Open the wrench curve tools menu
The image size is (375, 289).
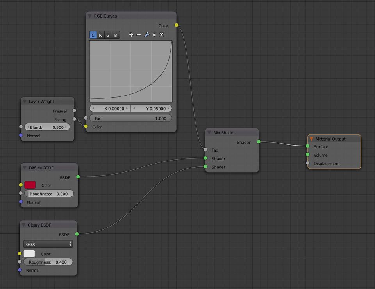click(147, 35)
